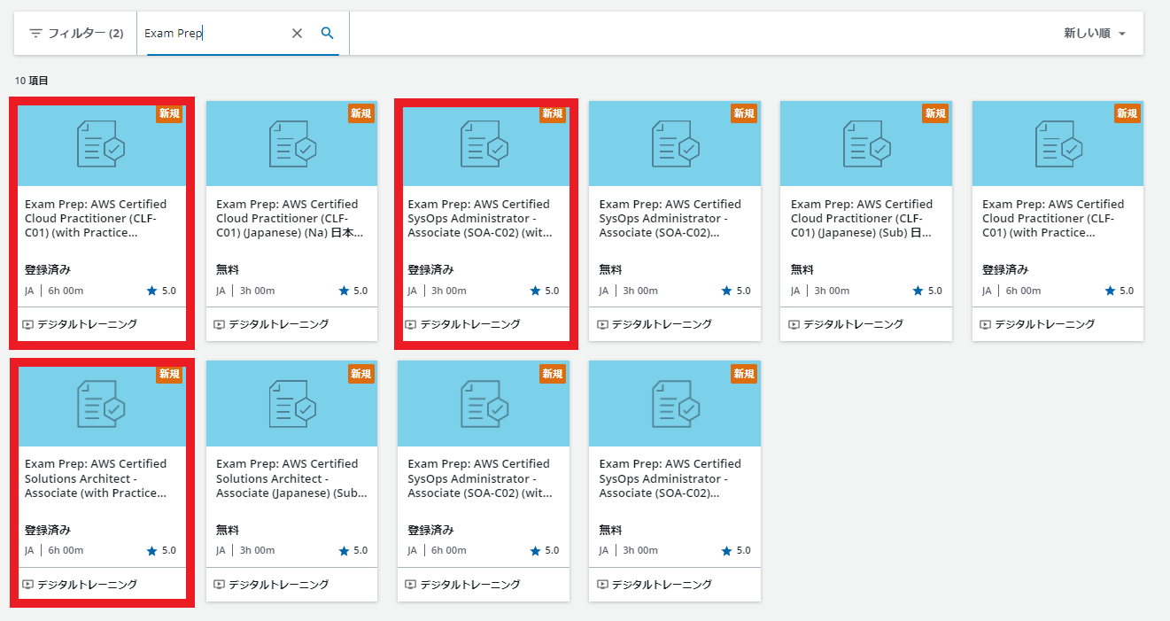The height and width of the screenshot is (621, 1170).
Task: Open CLF-C01 (Japanese) (Sub) course thumbnail
Action: pos(866,144)
